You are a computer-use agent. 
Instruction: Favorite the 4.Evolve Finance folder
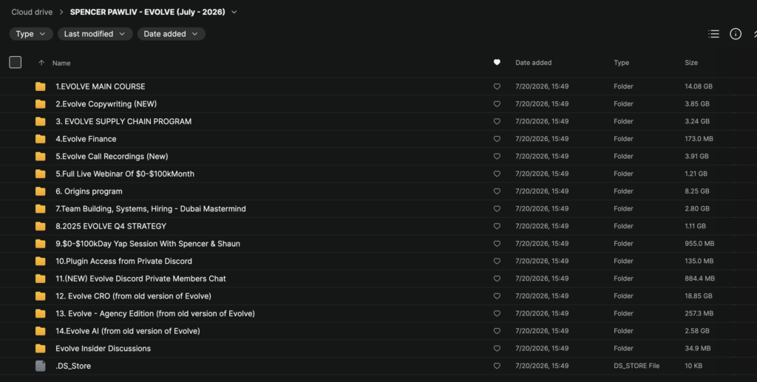(x=497, y=139)
